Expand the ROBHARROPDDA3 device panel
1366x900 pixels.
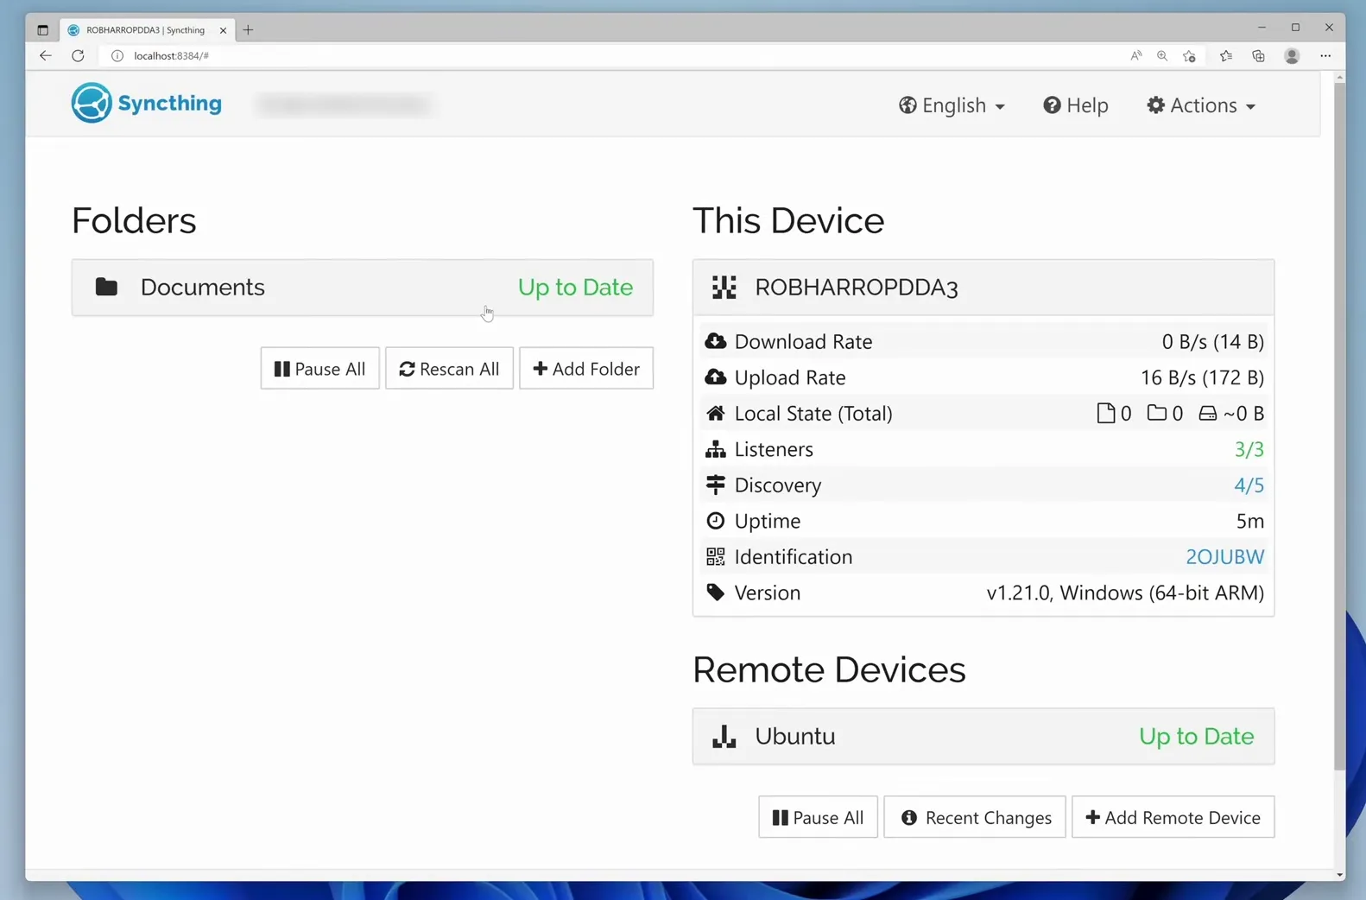point(983,288)
